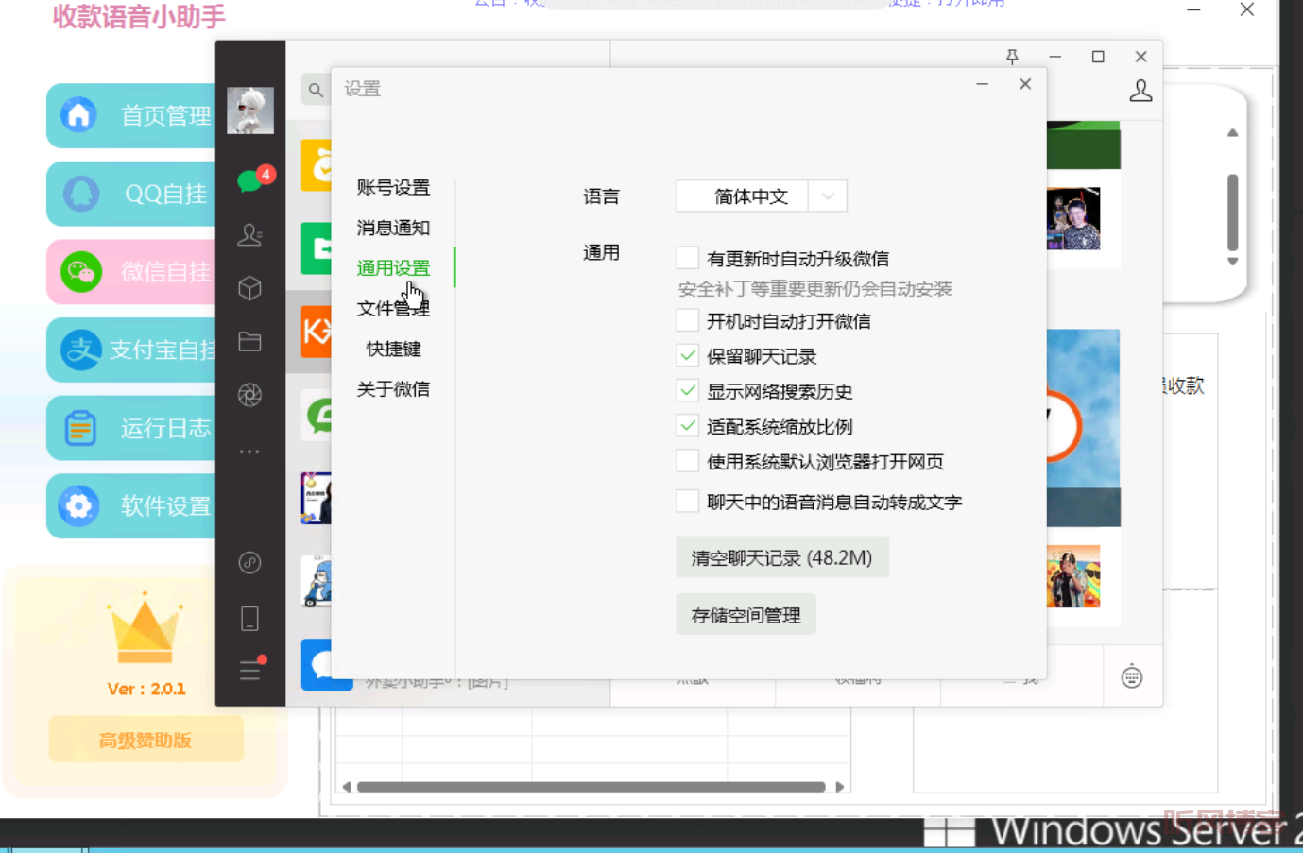Viewport: 1303px width, 853px height.
Task: Open WeChat contacts icon in sidebar
Action: [249, 234]
